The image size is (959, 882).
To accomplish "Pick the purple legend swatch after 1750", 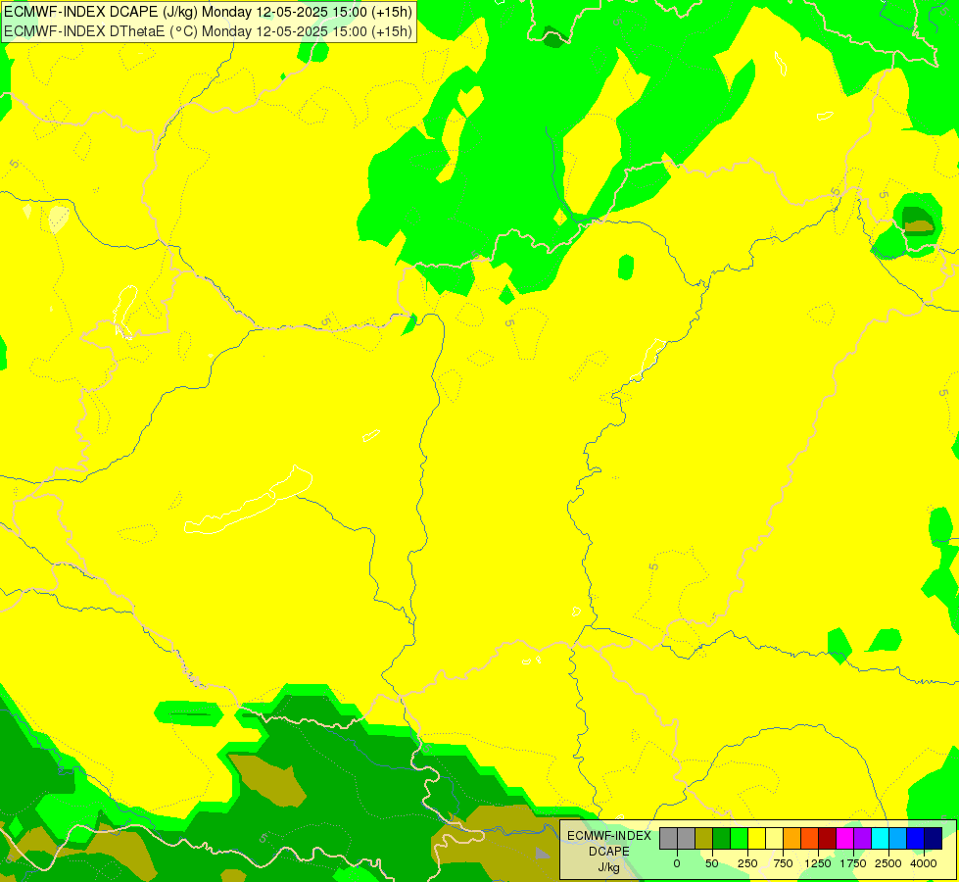I will [862, 839].
